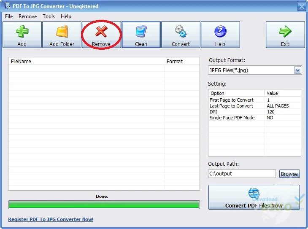Click the Exit button with green arrow
Image resolution: width=308 pixels, height=229 pixels.
(x=285, y=35)
